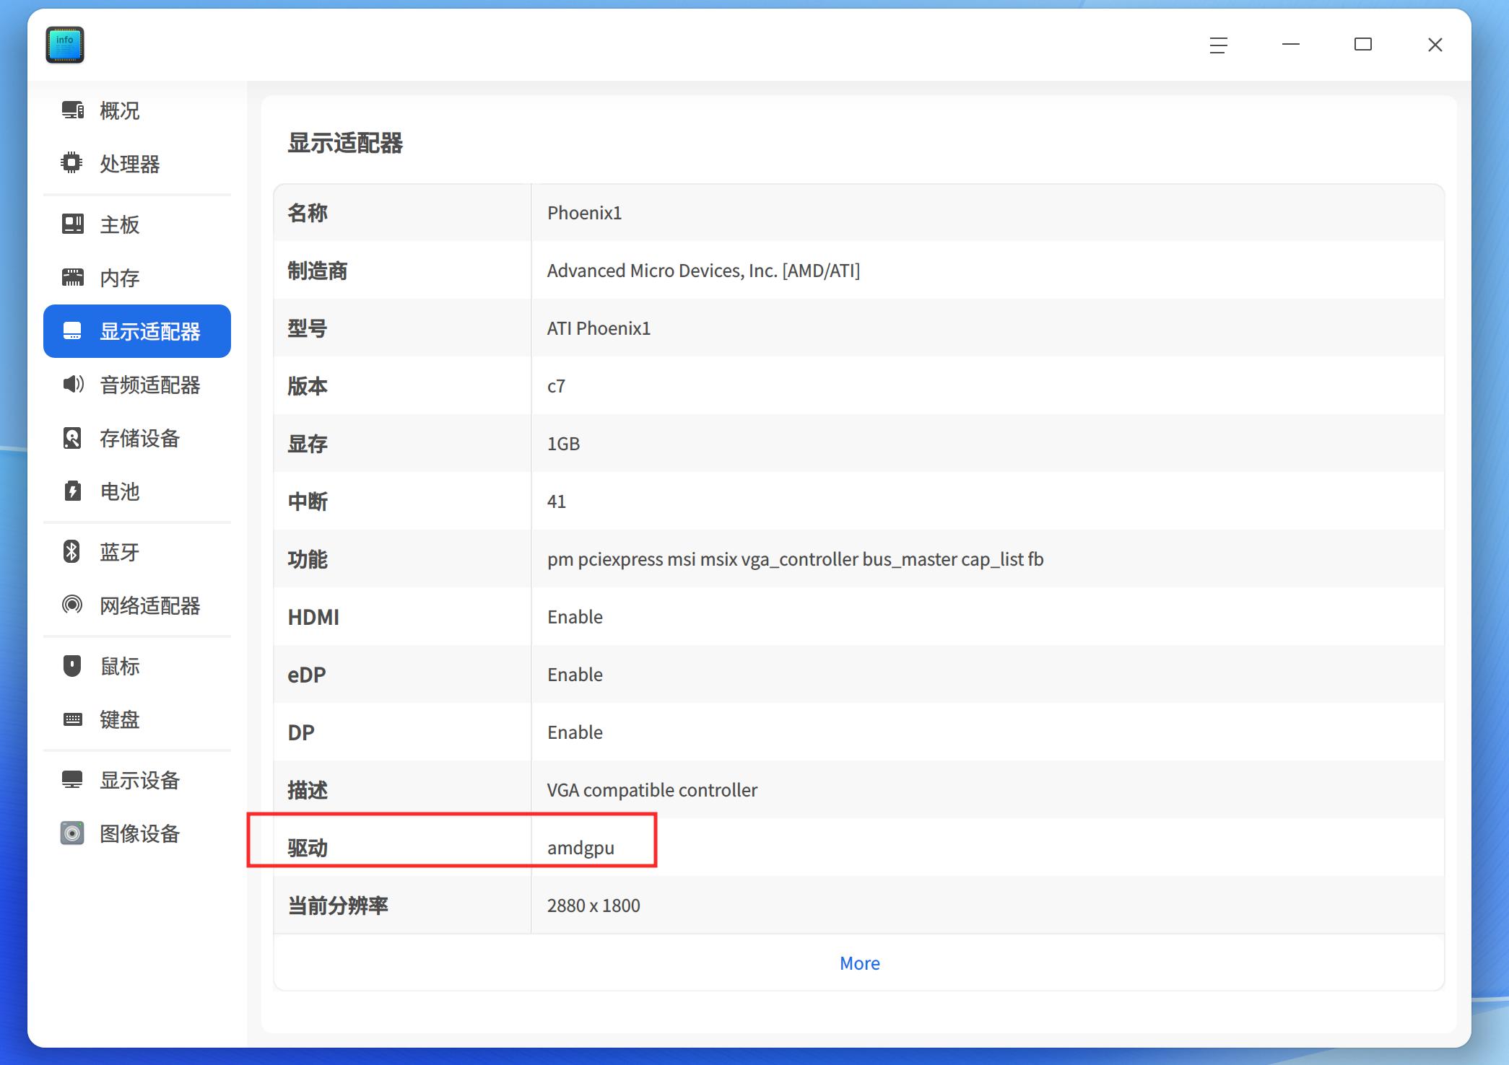Click the Keyboard (键盘) icon

[72, 719]
